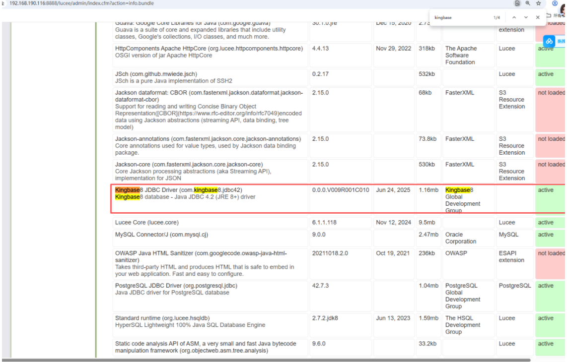Go to next kingbase match with down arrow

[526, 17]
